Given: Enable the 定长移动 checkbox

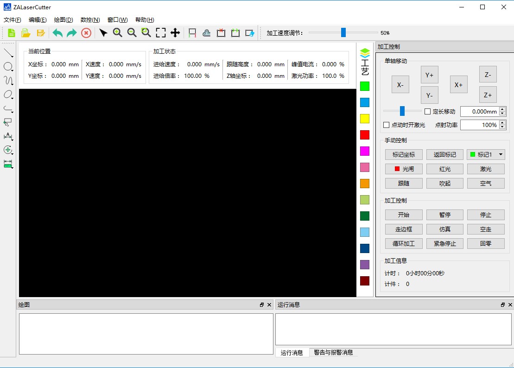Looking at the screenshot, I should click(x=428, y=111).
